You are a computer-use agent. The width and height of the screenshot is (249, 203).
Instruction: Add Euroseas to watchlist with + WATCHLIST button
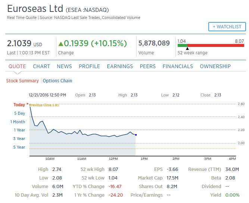click(227, 26)
